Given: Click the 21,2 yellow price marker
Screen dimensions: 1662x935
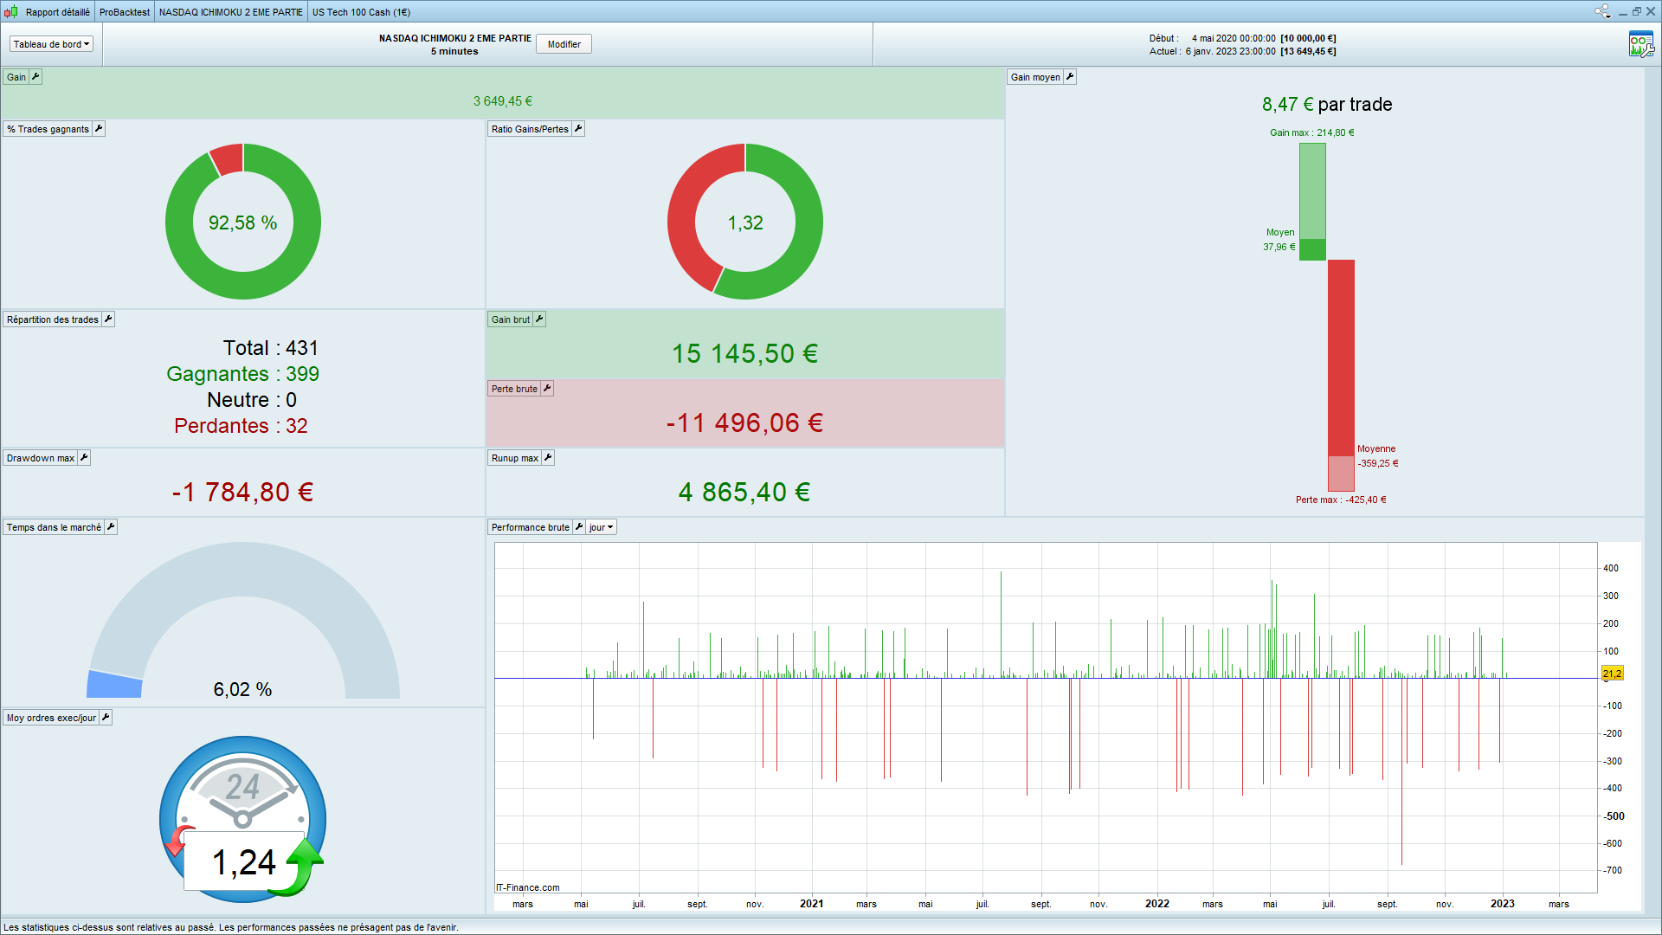Looking at the screenshot, I should (1612, 674).
